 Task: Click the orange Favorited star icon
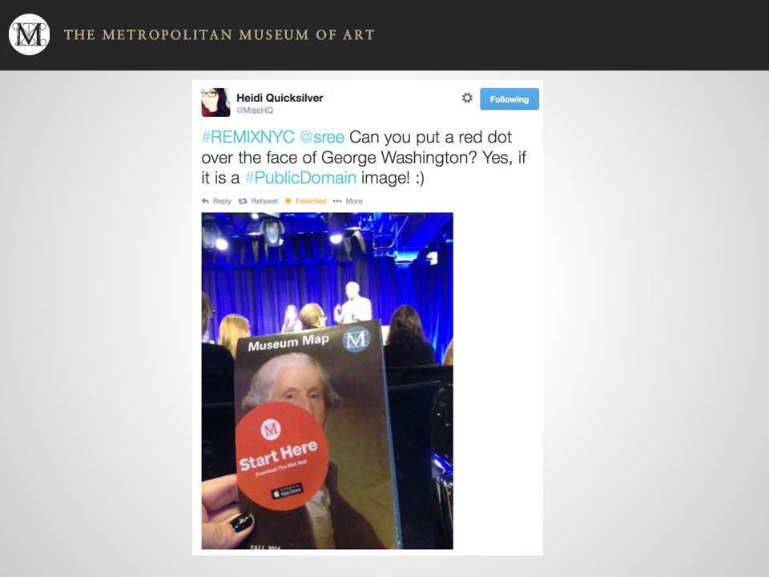tap(288, 200)
